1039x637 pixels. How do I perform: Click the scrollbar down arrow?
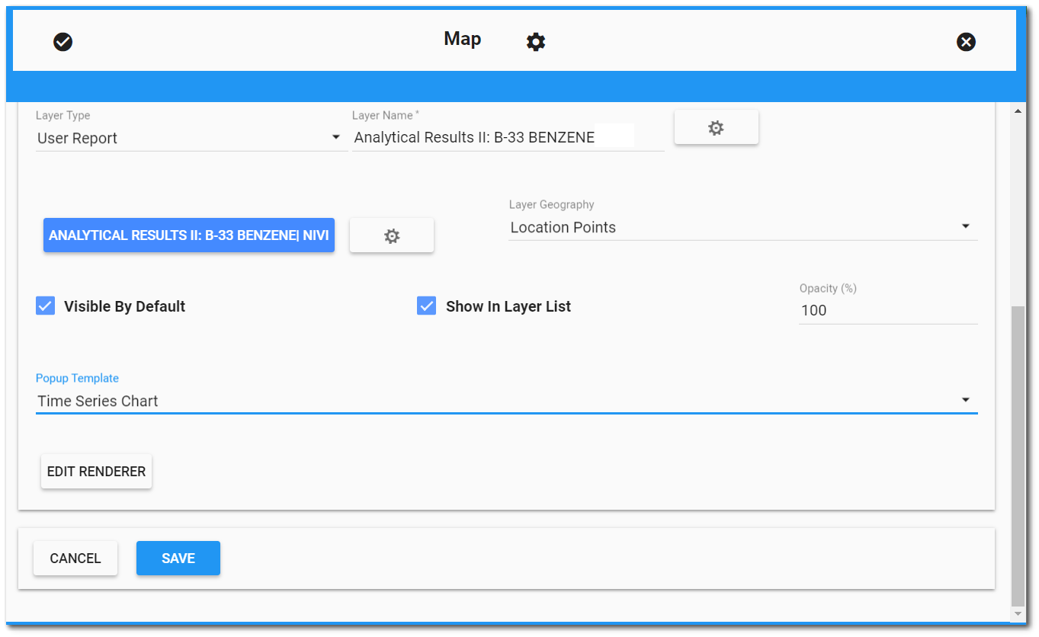pyautogui.click(x=1018, y=614)
